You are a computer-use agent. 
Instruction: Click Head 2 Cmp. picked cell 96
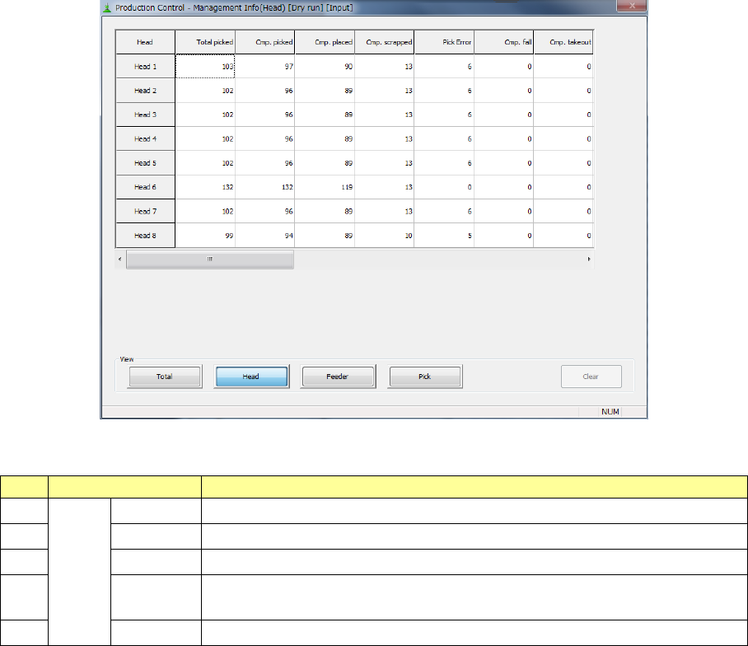tap(264, 91)
